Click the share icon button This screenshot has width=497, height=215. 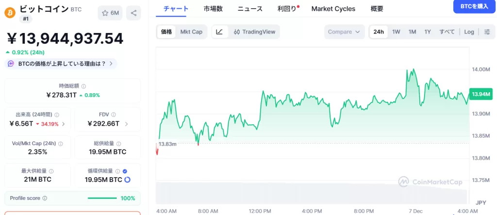tap(133, 13)
